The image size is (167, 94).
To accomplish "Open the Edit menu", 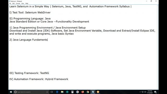I will [13, 3].
